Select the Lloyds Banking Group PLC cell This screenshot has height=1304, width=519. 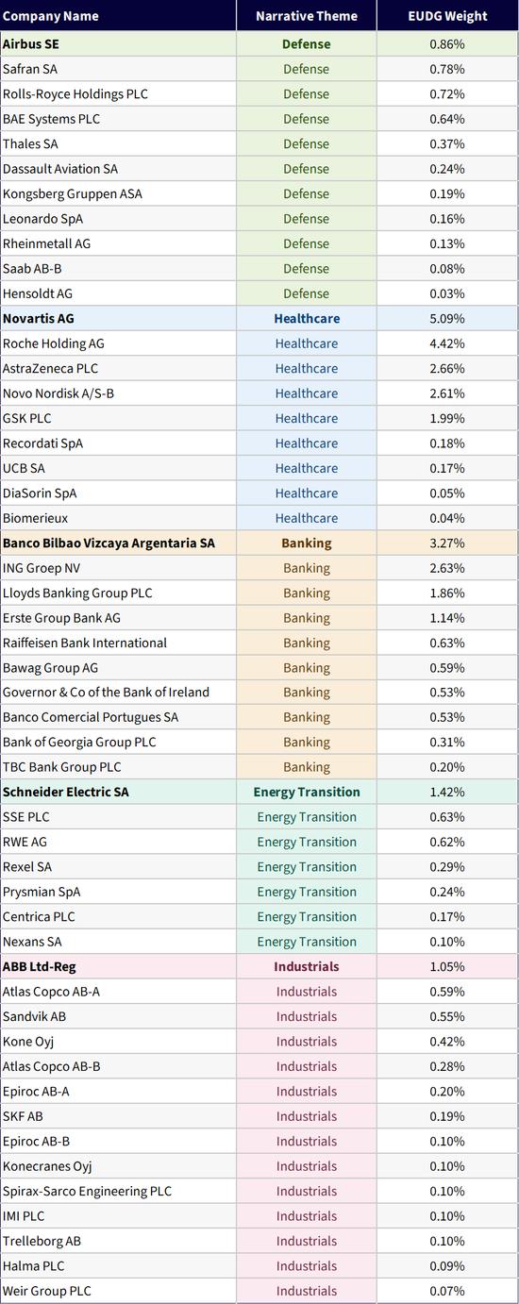pos(118,593)
